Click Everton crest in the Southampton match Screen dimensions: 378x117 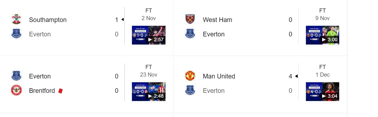point(16,34)
